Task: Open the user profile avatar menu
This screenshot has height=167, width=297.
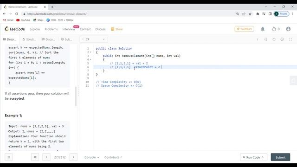Action: tap(288, 29)
